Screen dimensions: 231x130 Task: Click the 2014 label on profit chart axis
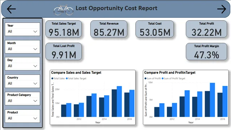tap(197, 119)
